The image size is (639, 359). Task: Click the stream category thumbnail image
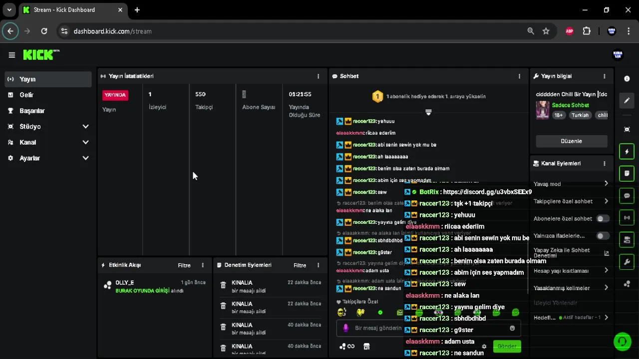coord(543,110)
